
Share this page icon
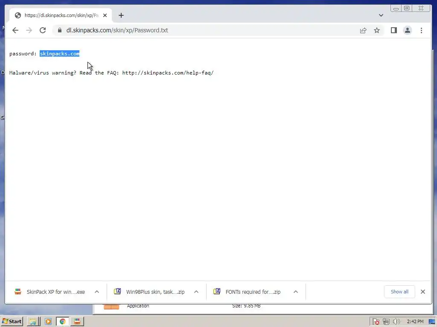363,30
